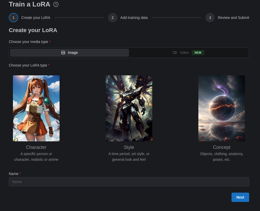Choose the Concept LoRA type thumbnail
The image size is (260, 211).
221,108
